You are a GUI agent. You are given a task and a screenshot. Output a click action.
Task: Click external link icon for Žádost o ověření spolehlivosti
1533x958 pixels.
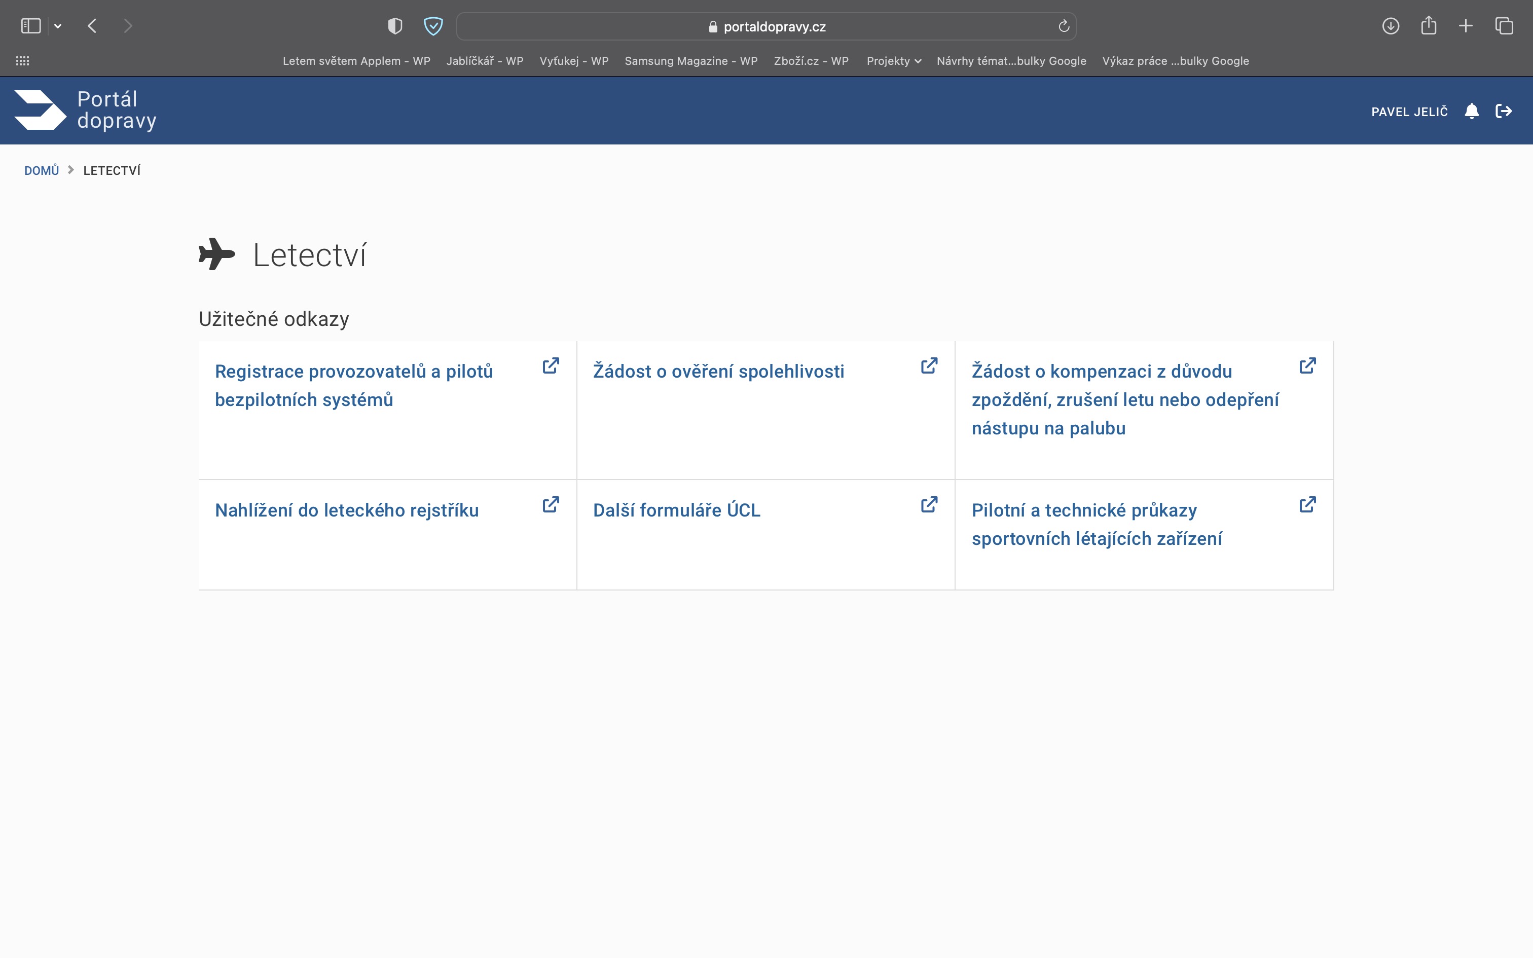tap(929, 366)
